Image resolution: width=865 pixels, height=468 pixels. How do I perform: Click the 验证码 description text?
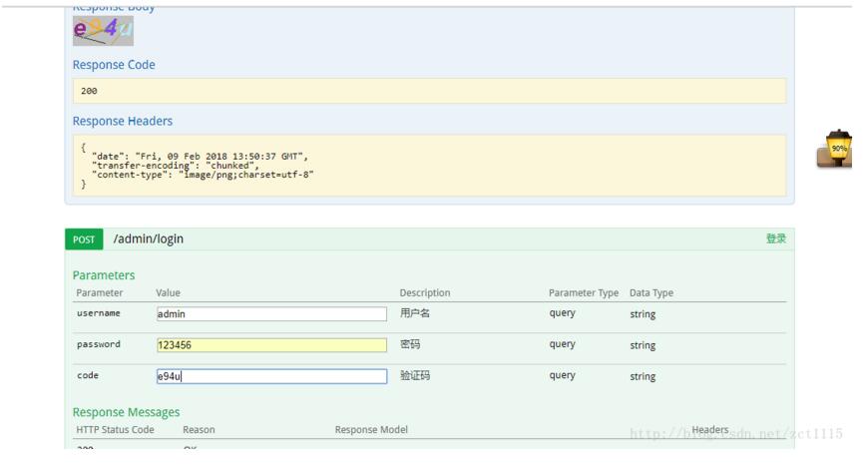415,375
